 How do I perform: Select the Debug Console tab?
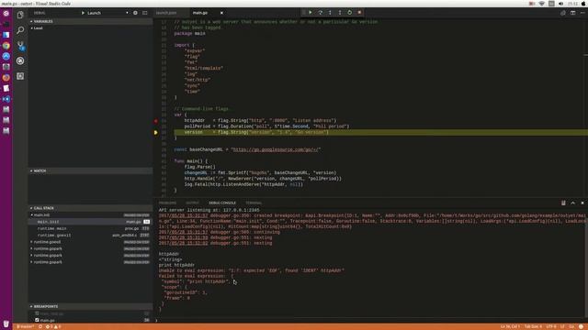222,203
